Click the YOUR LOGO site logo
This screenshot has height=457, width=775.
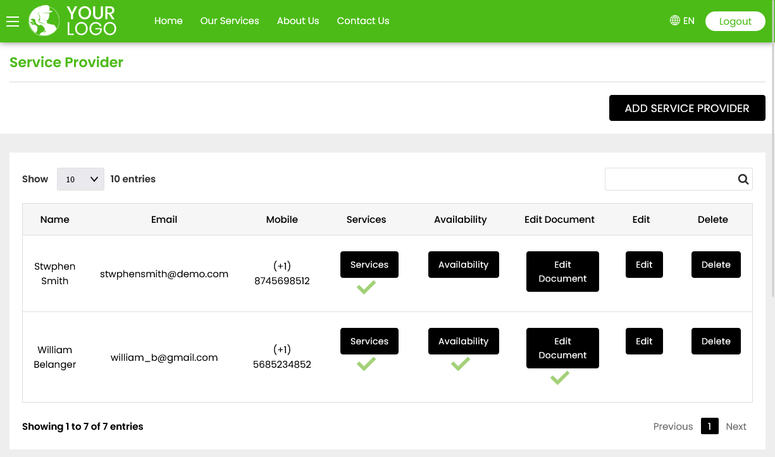tap(71, 21)
